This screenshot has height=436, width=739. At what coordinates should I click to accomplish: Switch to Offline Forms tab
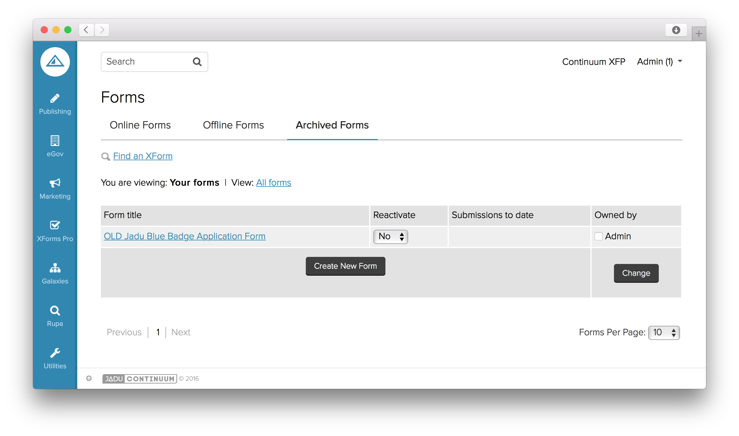[233, 125]
